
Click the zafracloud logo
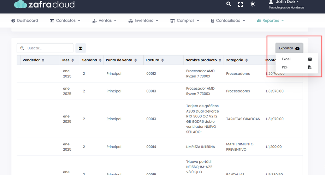44,4
